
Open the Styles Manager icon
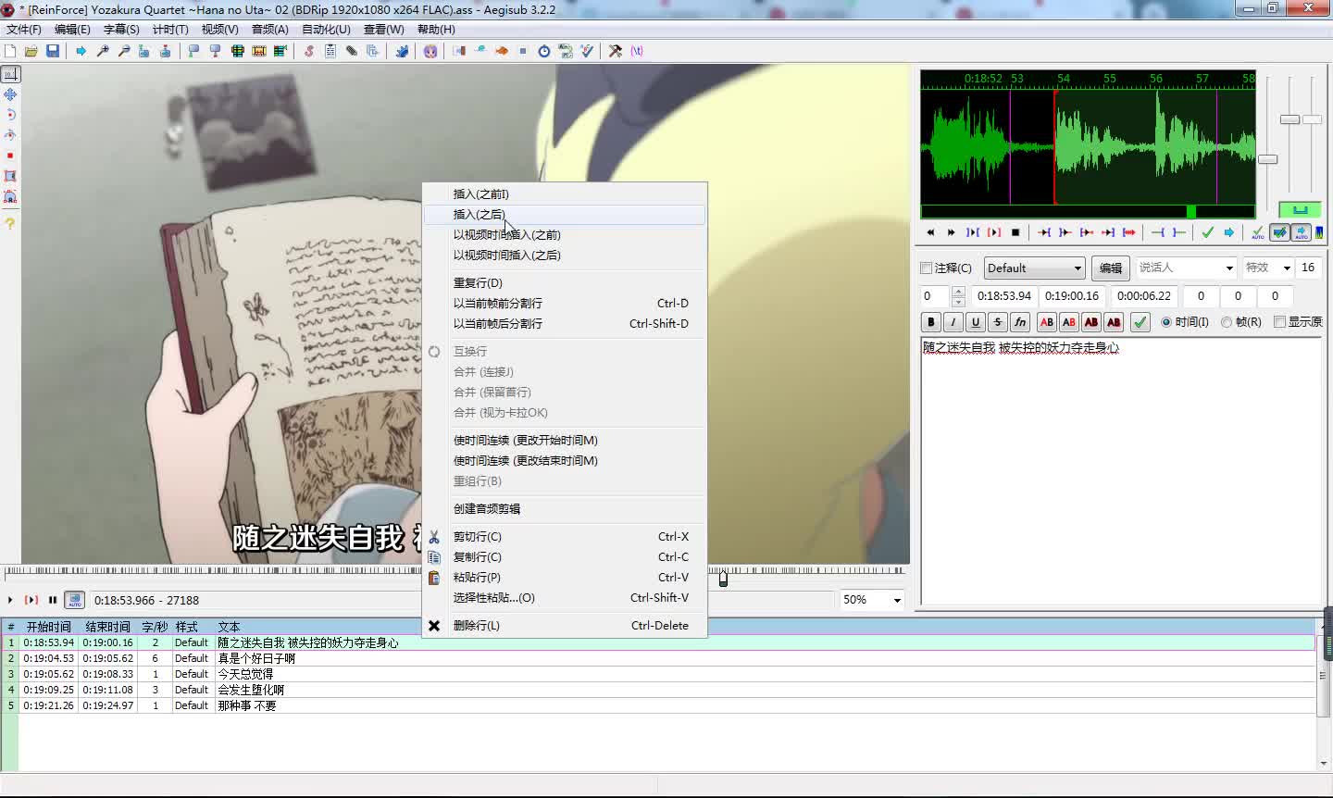(308, 51)
